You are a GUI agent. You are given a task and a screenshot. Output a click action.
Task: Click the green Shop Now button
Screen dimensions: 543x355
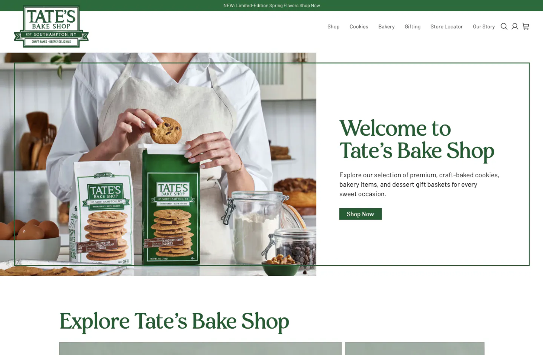point(360,214)
